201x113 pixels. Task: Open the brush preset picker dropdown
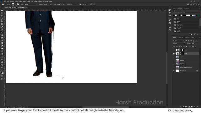pos(15,4)
